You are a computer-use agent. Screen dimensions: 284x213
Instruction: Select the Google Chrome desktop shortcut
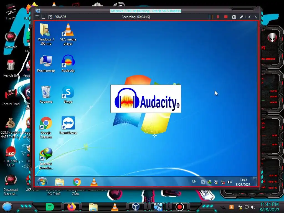click(46, 128)
